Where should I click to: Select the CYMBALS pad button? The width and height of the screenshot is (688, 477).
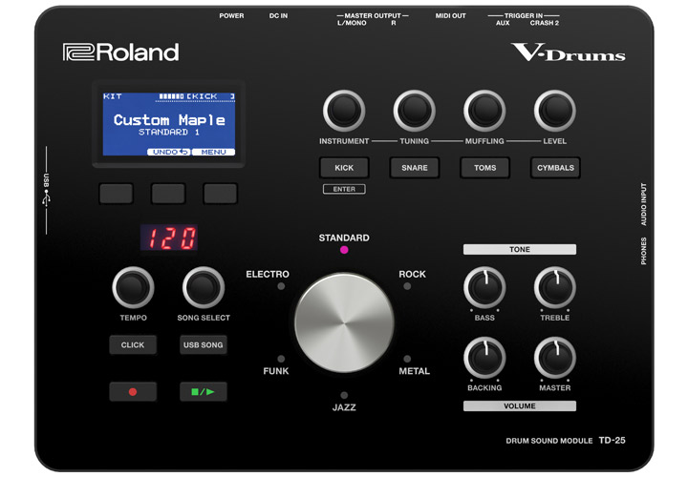pyautogui.click(x=555, y=168)
